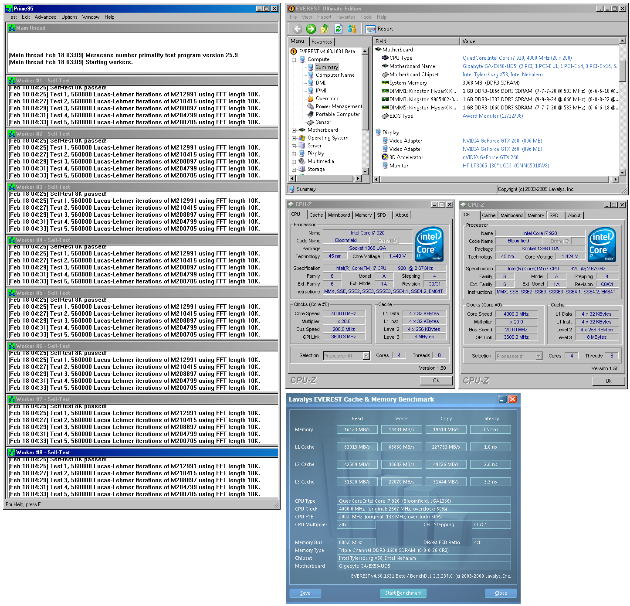Activate Worker #8 Self-Test window title
The width and height of the screenshot is (630, 606).
point(142,453)
